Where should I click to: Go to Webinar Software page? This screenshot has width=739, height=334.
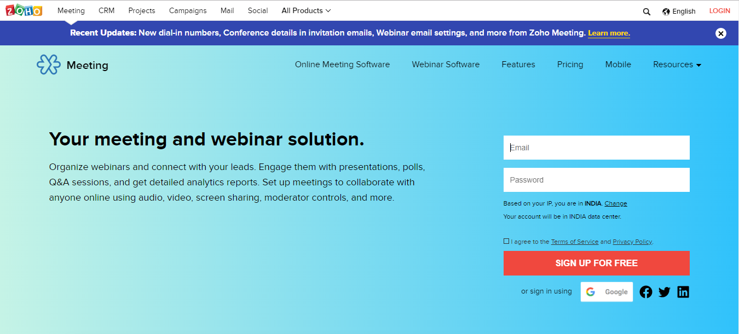446,65
